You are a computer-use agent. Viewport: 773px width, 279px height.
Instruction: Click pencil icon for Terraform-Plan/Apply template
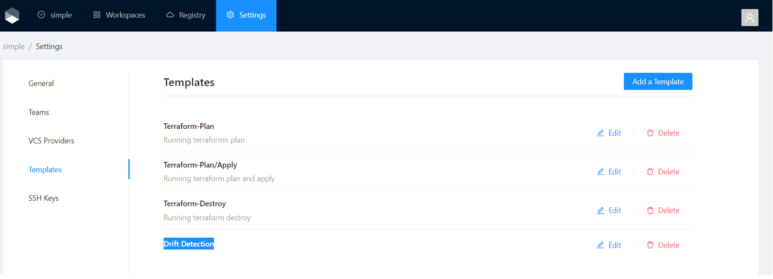tap(601, 172)
